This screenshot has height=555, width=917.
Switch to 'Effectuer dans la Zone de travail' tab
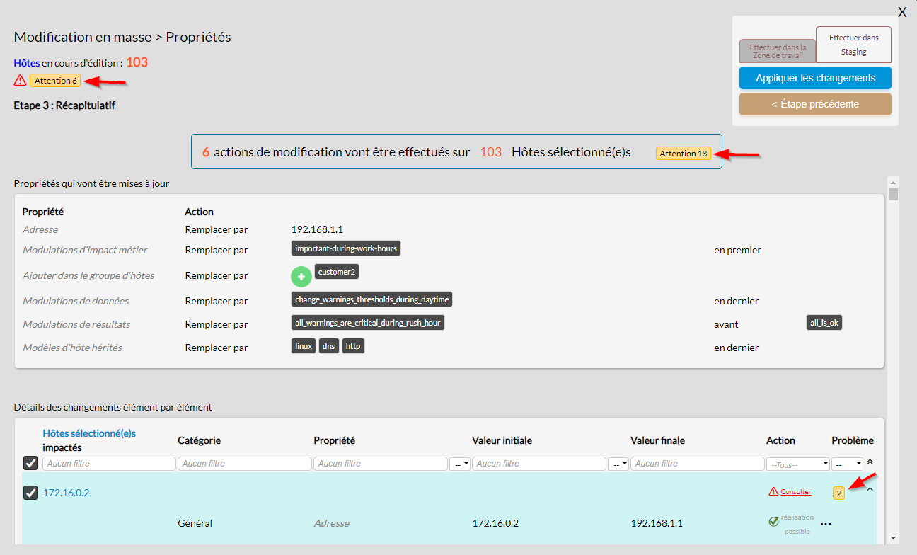[x=778, y=52]
